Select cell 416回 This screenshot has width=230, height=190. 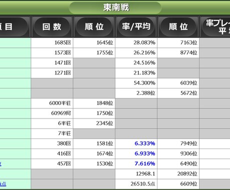[x=52, y=153]
